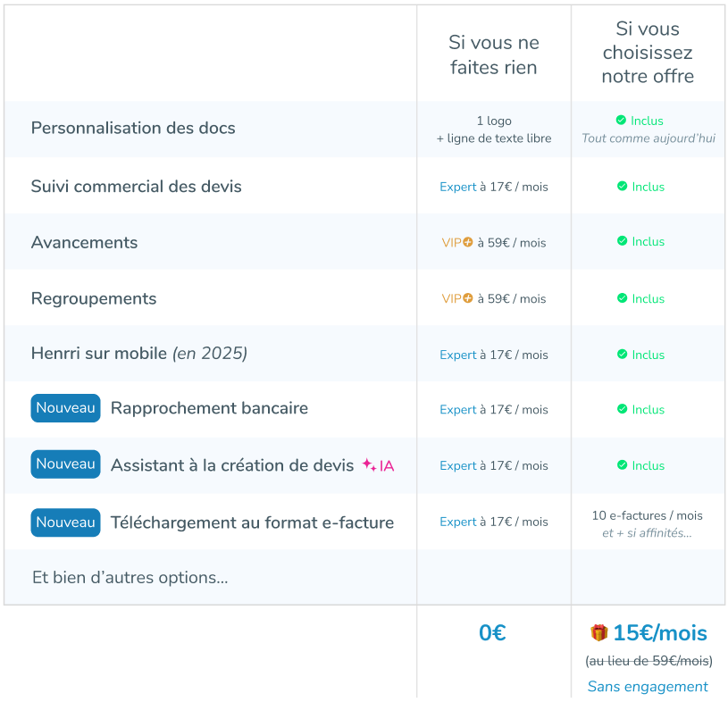Click the 'Si vous choisissez notre offre' header
The height and width of the screenshot is (702, 728).
[x=648, y=53]
